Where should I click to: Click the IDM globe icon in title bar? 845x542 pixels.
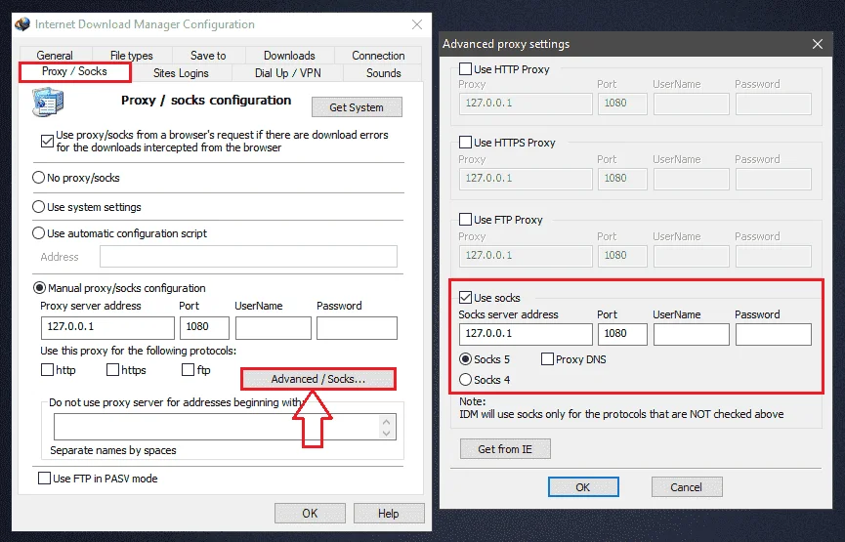click(22, 24)
